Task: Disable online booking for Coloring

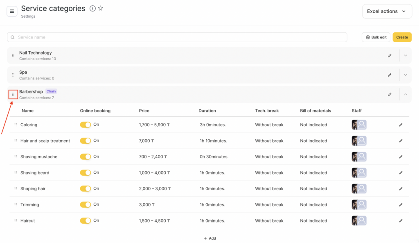Action: (x=86, y=125)
